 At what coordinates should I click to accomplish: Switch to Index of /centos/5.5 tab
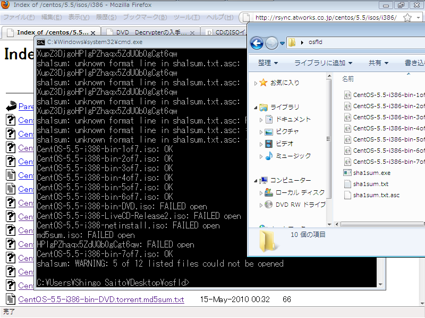click(51, 33)
